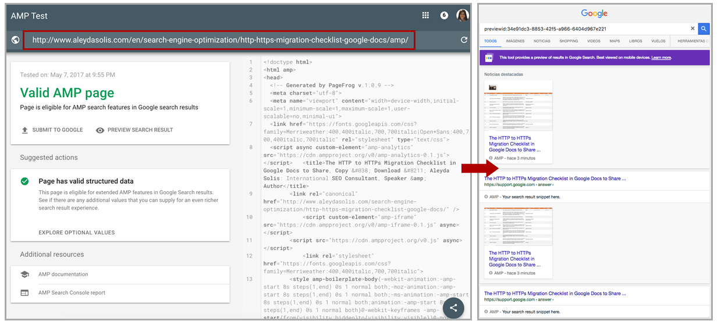Switch to the VIDEOS tab
Screen dimensions: 721x328
[x=594, y=41]
